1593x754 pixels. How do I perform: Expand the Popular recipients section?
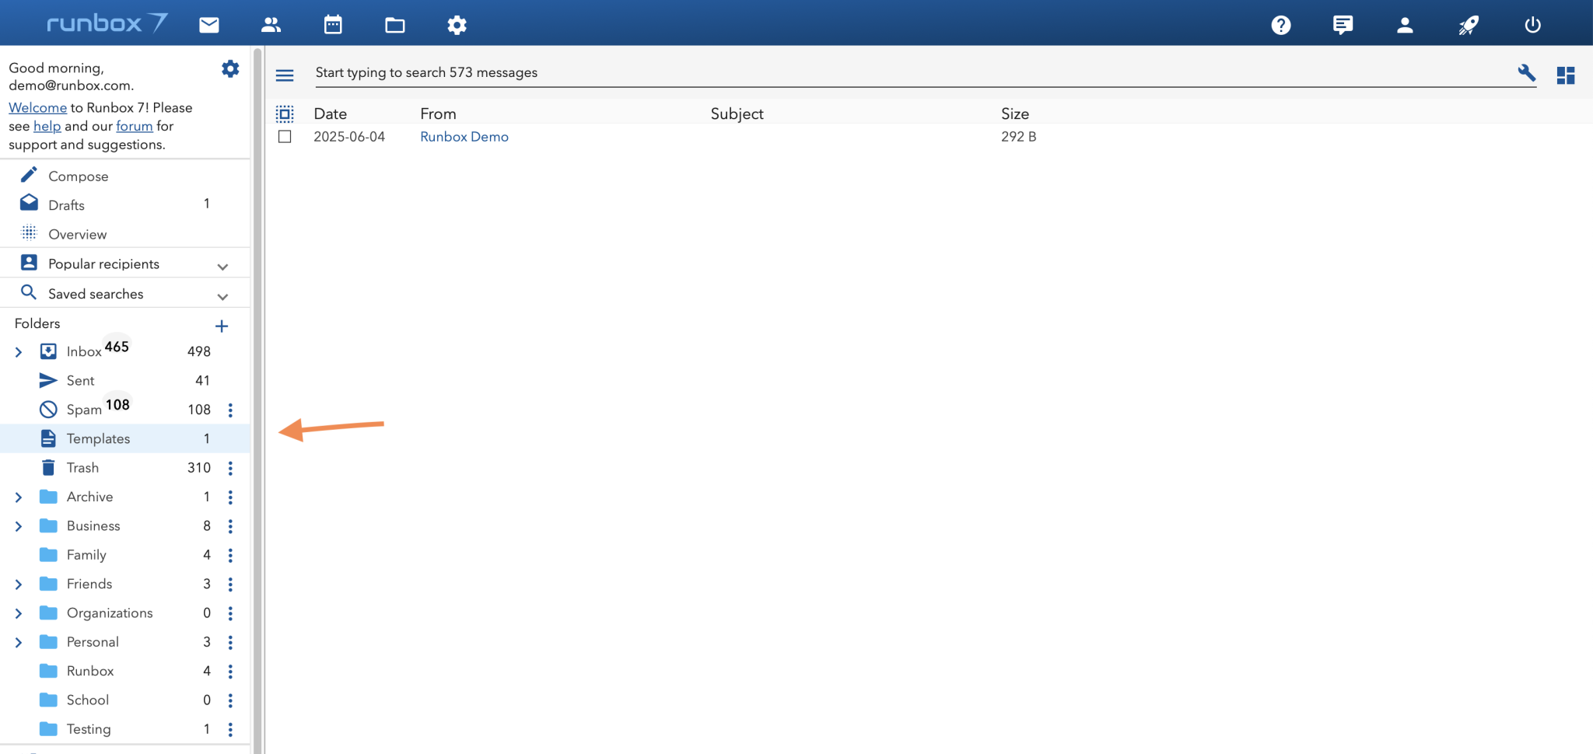(x=222, y=266)
